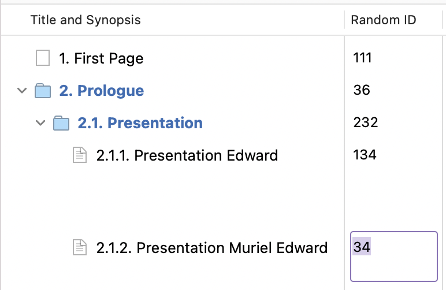Click the Presentation Muriel Edward document icon
This screenshot has height=290, width=446.
point(79,247)
